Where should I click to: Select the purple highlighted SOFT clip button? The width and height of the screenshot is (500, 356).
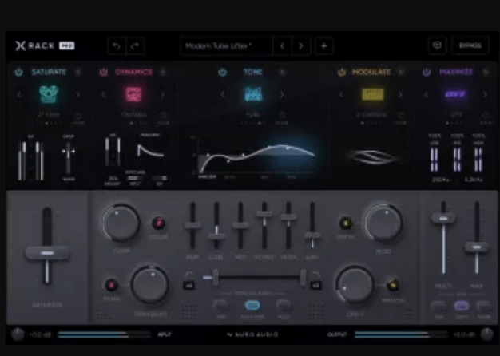tap(462, 306)
